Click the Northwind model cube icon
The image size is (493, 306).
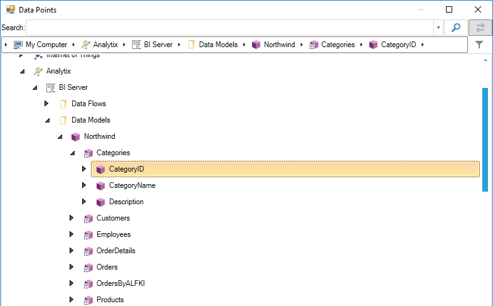tap(76, 136)
